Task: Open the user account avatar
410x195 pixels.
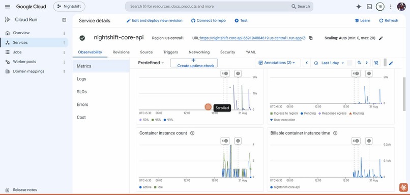Action: pyautogui.click(x=401, y=7)
